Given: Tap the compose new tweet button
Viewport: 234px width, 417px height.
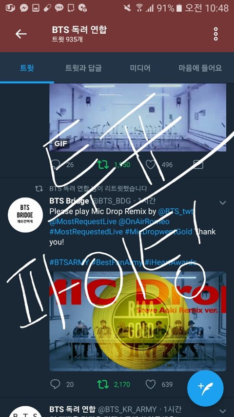Looking at the screenshot, I should point(205,388).
